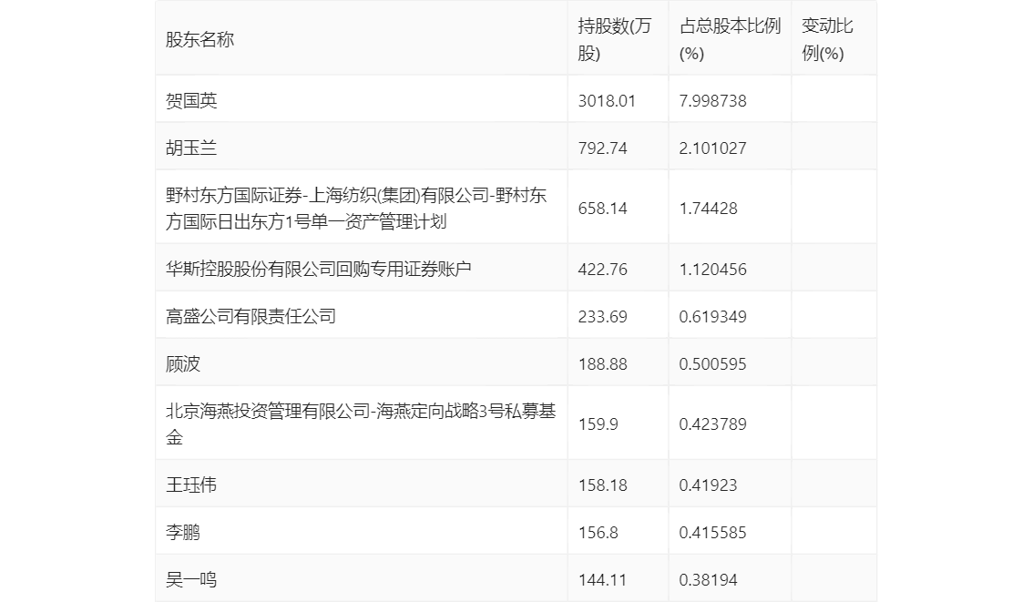The image size is (1033, 602).
Task: Select the value 422.76
Action: pyautogui.click(x=603, y=270)
